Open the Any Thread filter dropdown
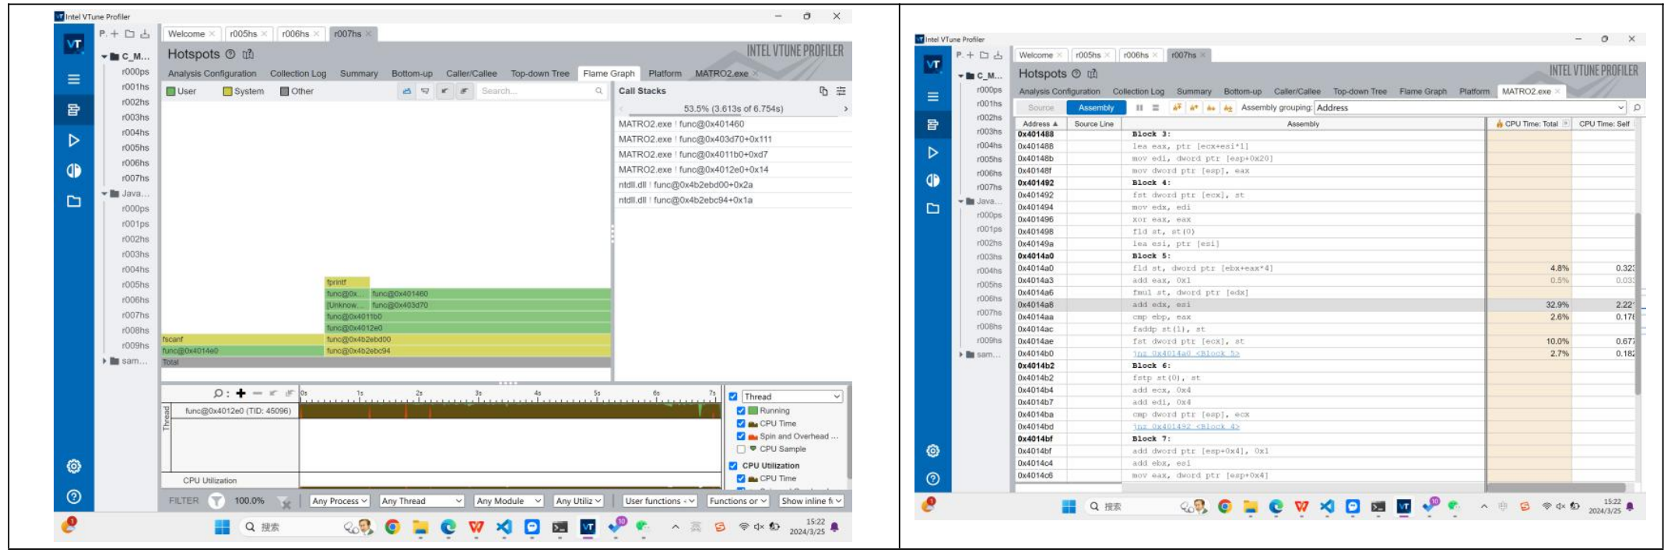This screenshot has width=1671, height=556. (x=422, y=501)
